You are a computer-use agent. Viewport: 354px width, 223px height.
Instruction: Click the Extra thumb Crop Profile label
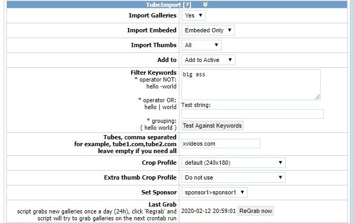tap(140, 177)
